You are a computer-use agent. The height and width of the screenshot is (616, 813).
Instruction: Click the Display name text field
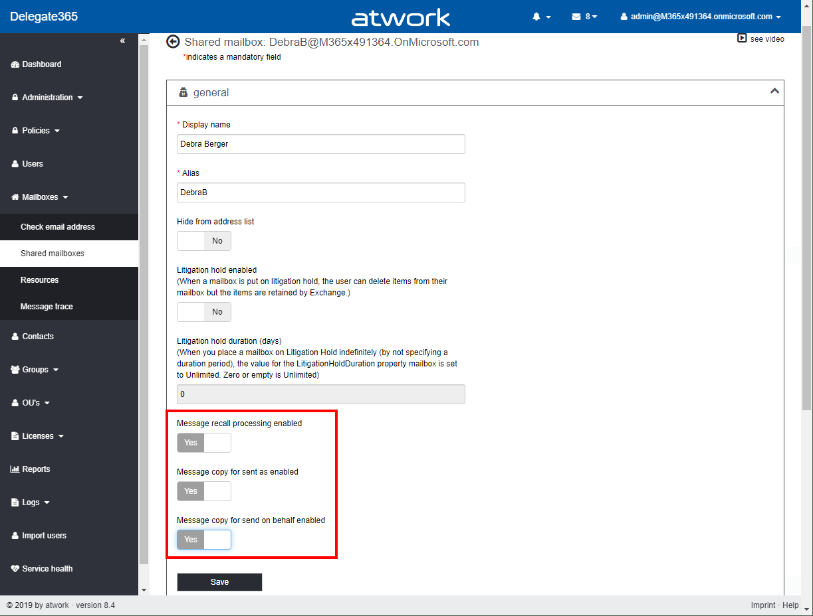(320, 144)
